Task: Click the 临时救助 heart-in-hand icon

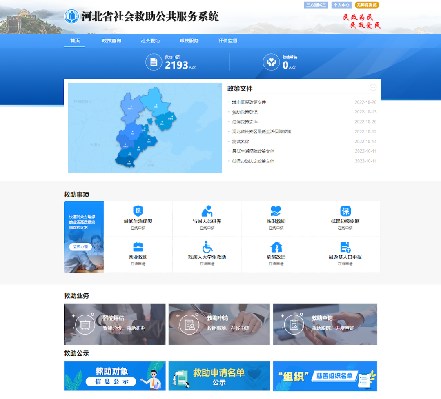Action: point(276,211)
